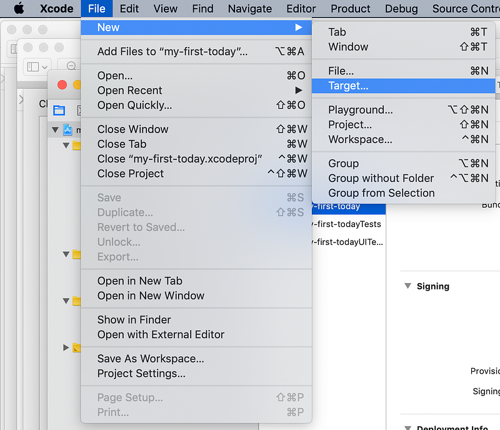Screen dimensions: 500x430
Task: Choose Close Window
Action: point(196,129)
